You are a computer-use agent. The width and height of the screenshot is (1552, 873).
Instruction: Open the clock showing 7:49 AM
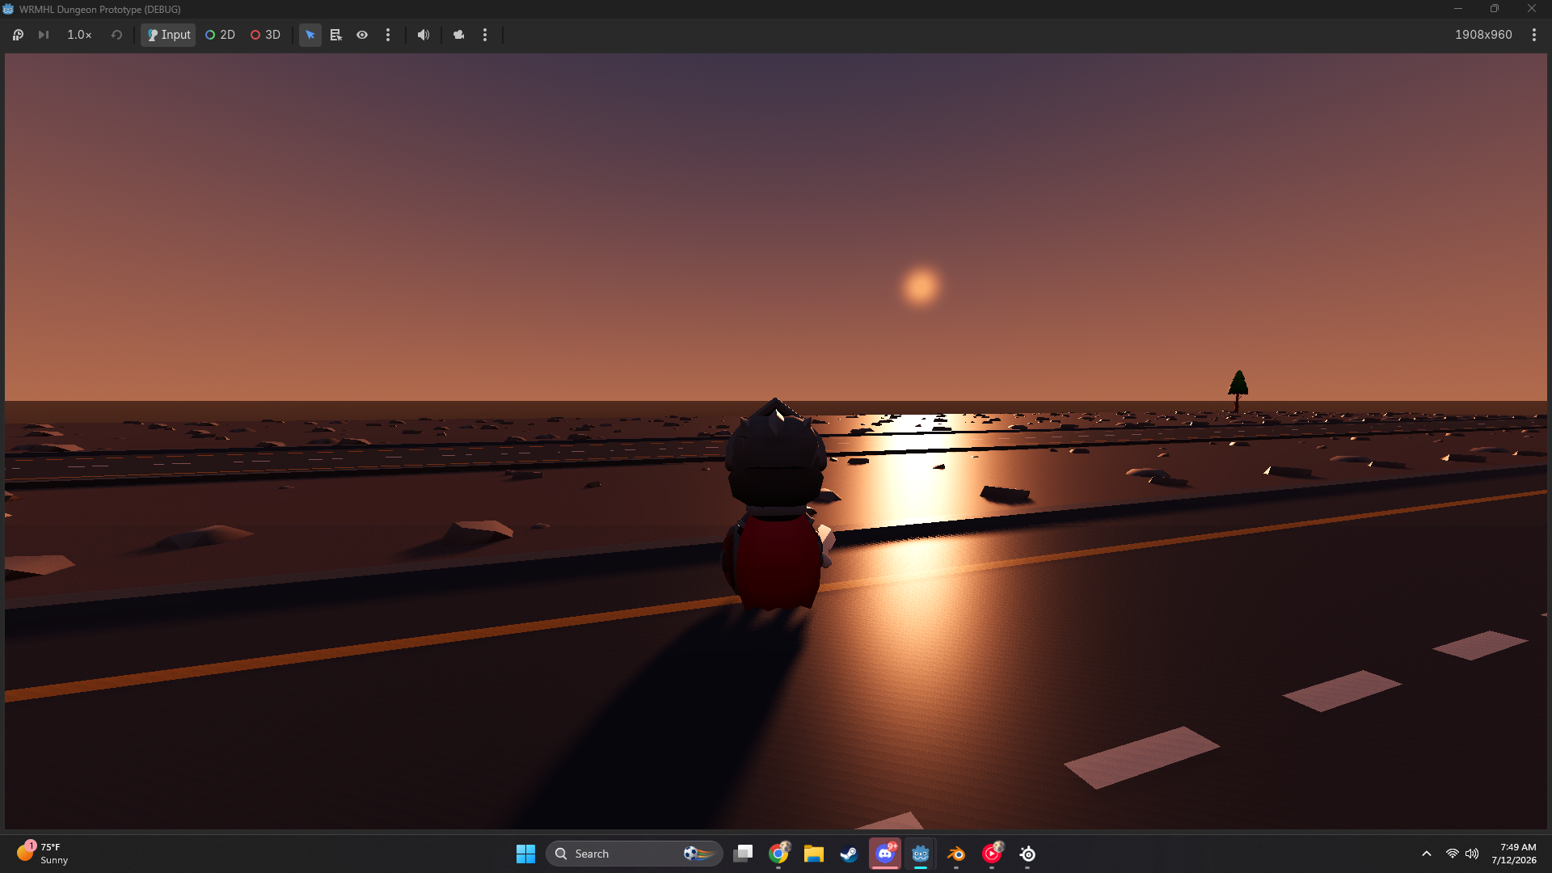pyautogui.click(x=1514, y=854)
